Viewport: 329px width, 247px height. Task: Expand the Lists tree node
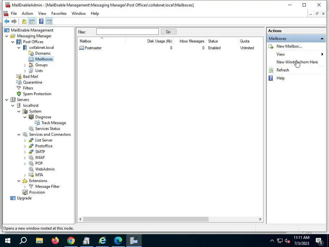[x=25, y=71]
